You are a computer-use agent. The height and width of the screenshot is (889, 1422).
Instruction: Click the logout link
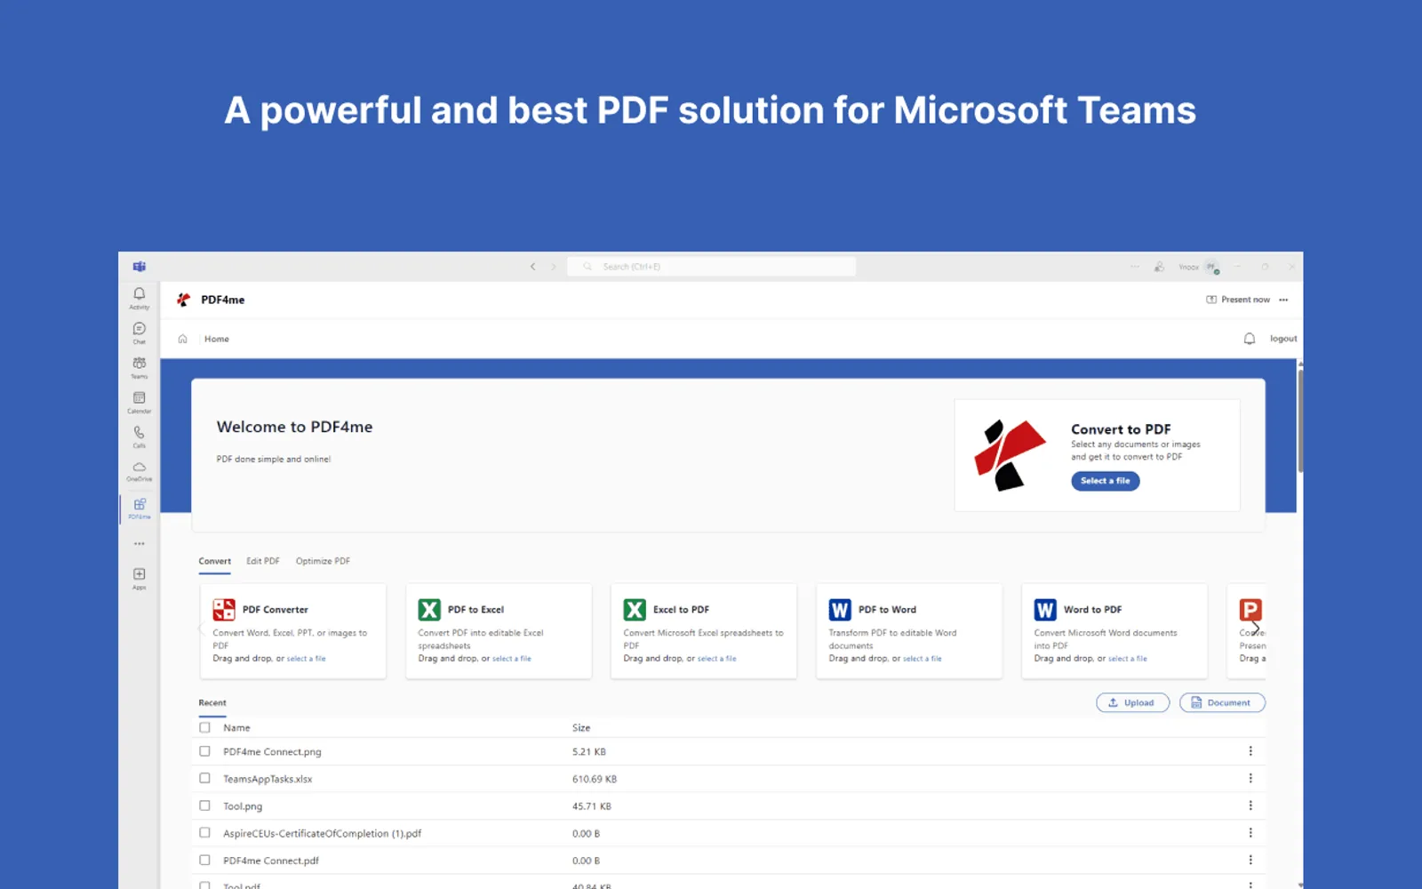(x=1283, y=339)
